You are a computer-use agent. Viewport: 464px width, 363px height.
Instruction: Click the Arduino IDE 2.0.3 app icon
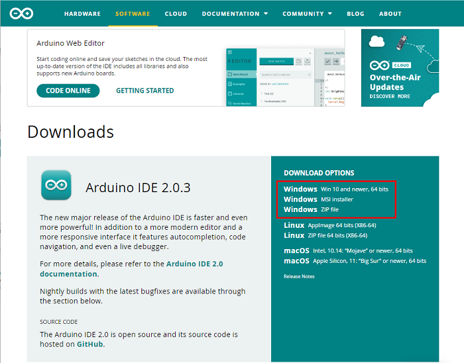56,185
